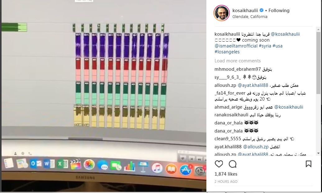Click the Excel icon in dock

63,164
